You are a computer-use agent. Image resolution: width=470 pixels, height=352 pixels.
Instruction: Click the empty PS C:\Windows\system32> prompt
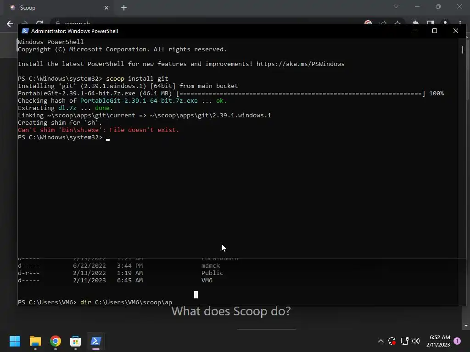tap(60, 137)
